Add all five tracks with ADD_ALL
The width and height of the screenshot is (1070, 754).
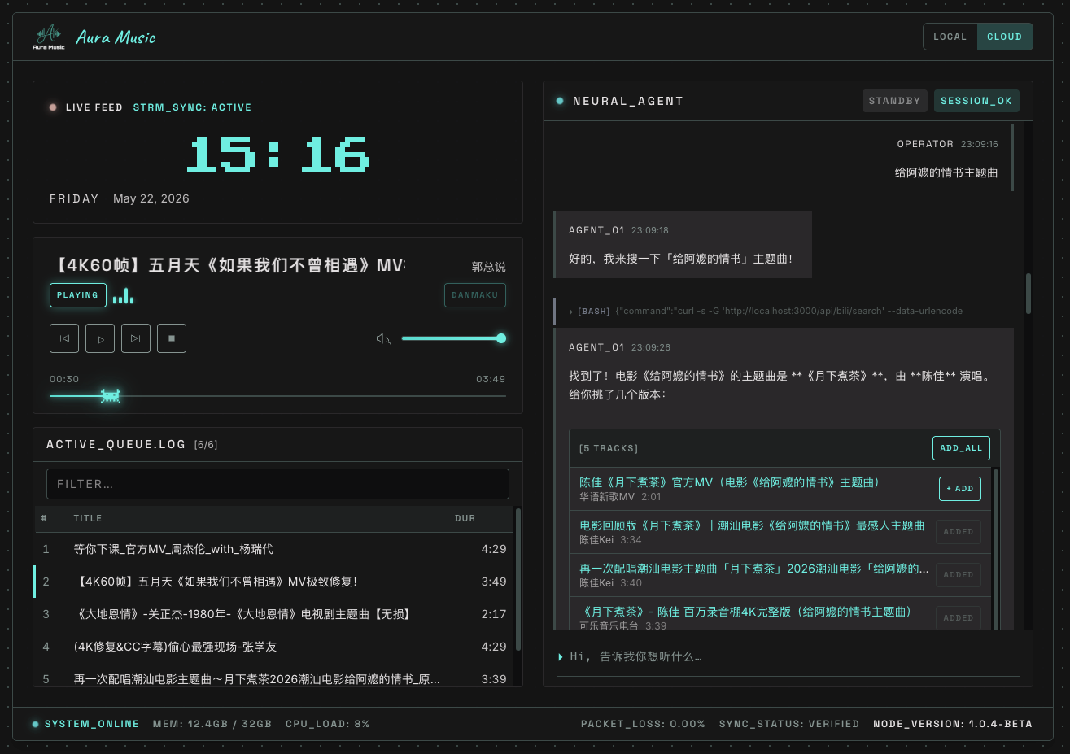tap(961, 448)
